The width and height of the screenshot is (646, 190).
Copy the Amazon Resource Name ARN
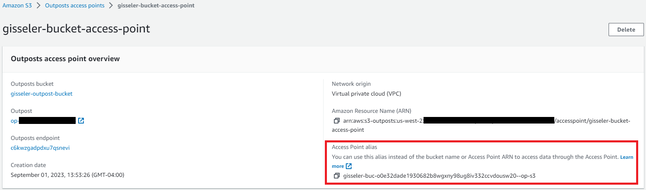coord(336,121)
